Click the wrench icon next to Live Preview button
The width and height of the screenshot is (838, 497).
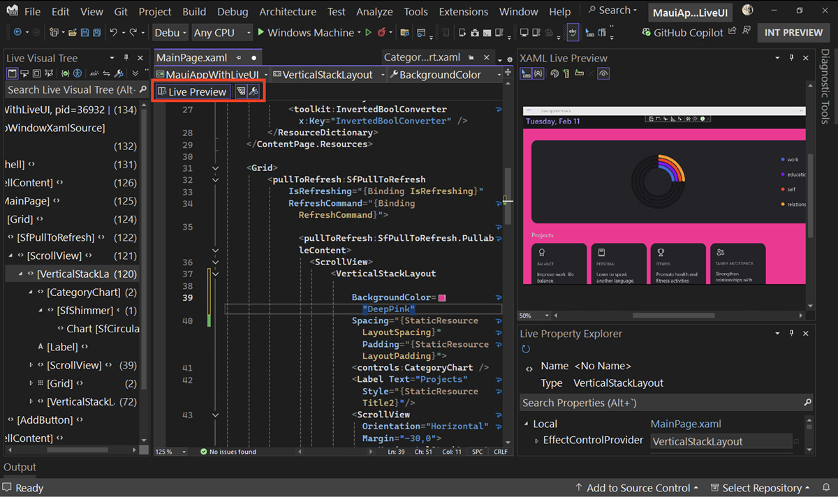253,91
